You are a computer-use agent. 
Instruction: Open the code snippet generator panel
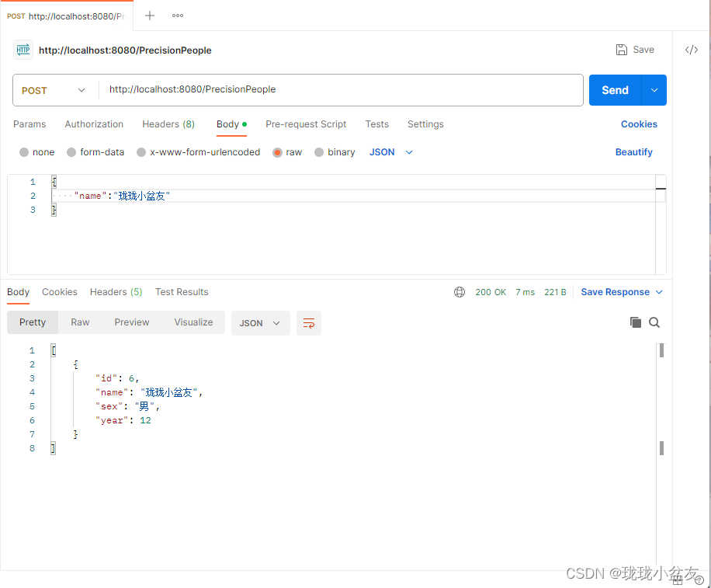click(x=691, y=50)
